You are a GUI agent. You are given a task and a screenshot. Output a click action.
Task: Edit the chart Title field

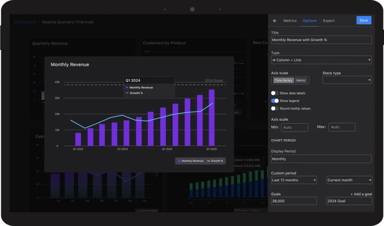click(x=321, y=40)
